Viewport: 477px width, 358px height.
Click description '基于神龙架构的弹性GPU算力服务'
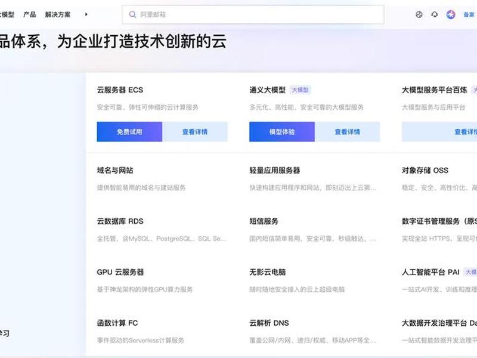click(x=145, y=289)
